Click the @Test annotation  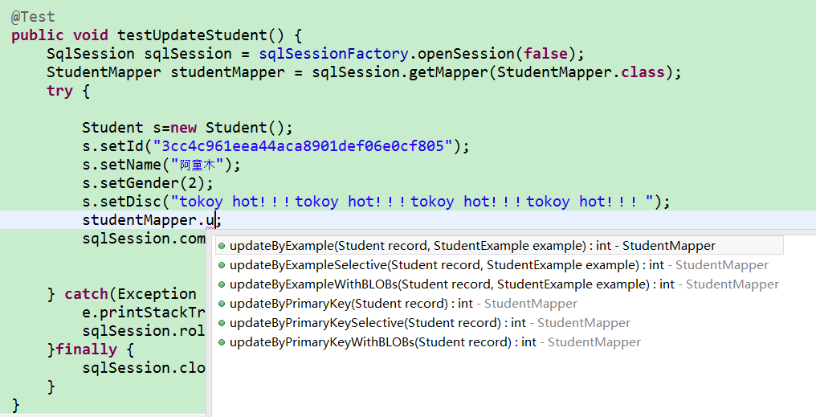pos(33,16)
